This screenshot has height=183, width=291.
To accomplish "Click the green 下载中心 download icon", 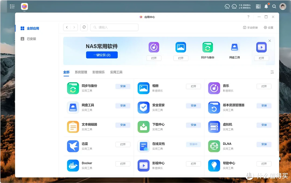I will click(143, 127).
